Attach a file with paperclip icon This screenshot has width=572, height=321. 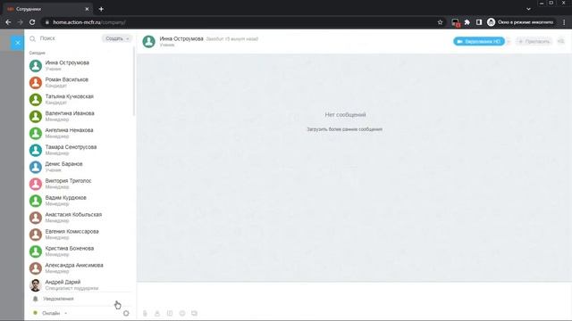coord(145,313)
